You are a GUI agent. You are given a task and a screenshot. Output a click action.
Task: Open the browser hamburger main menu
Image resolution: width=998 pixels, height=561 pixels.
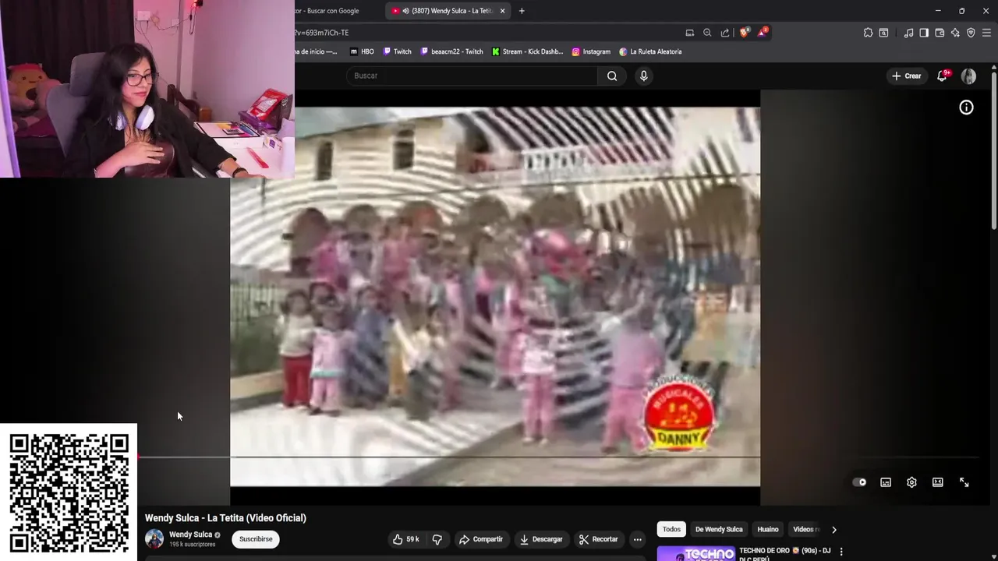point(986,33)
